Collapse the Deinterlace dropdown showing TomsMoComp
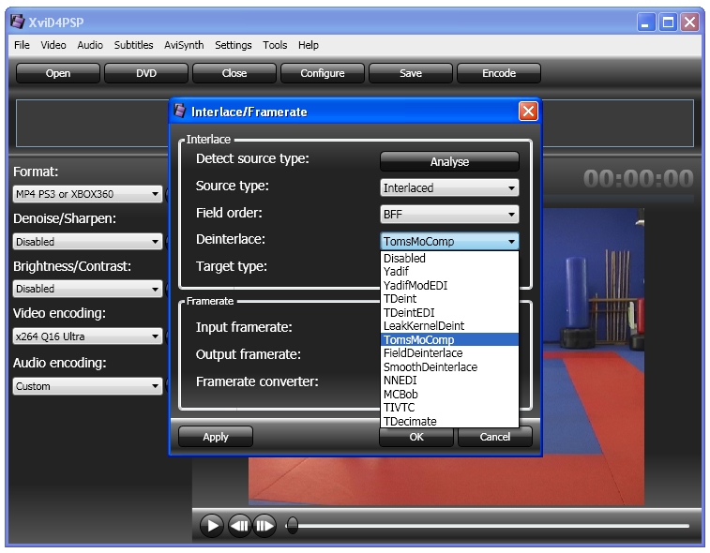Image resolution: width=710 pixels, height=553 pixels. (x=449, y=241)
